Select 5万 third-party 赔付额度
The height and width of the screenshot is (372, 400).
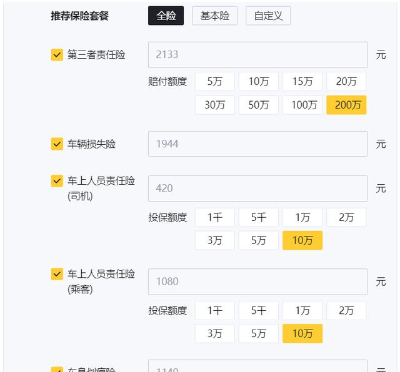click(x=214, y=82)
